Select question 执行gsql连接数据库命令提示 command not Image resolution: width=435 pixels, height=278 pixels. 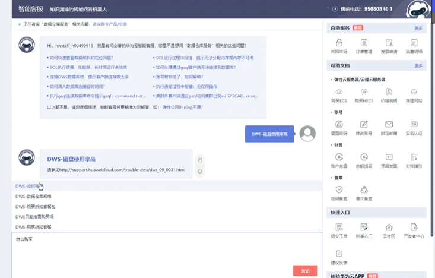coord(98,96)
